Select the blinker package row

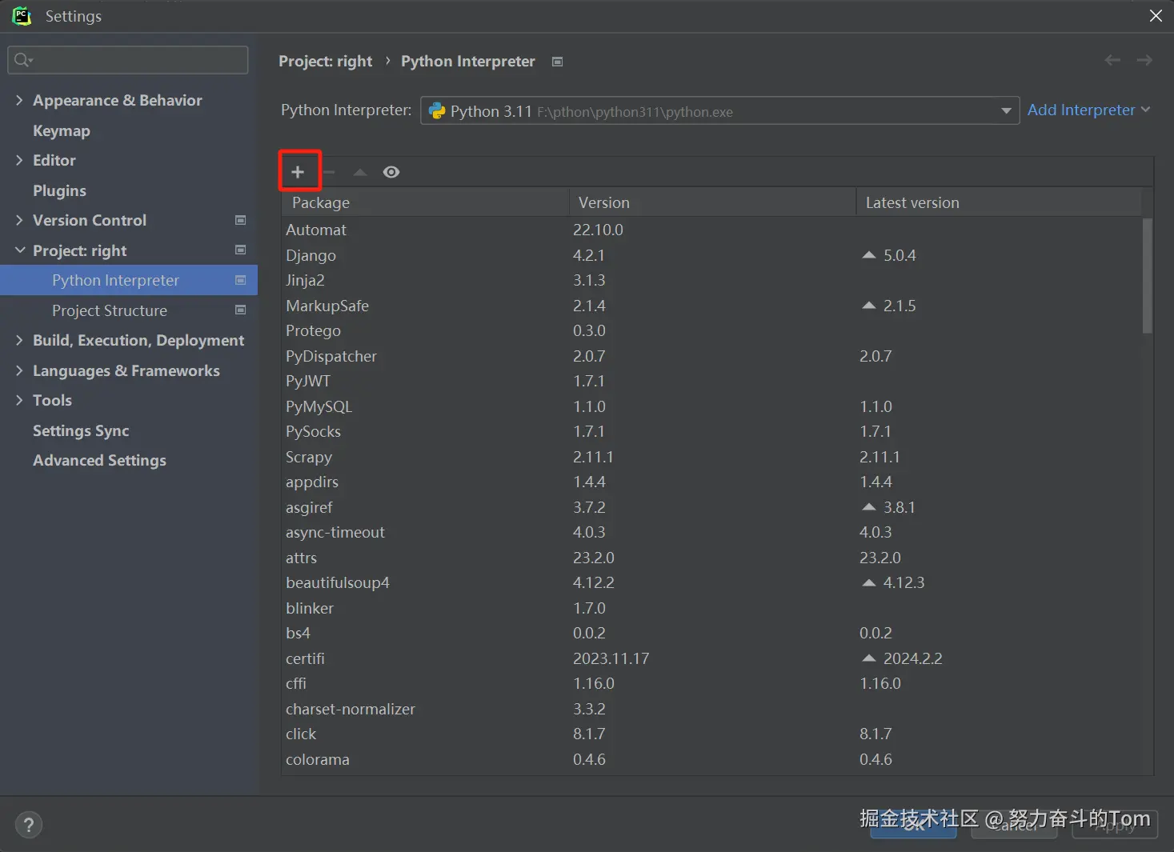point(712,608)
